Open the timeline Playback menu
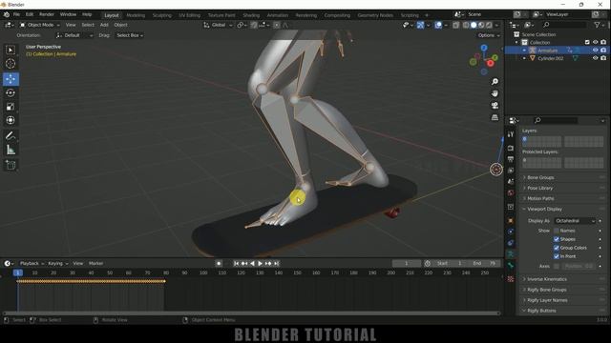The image size is (611, 343). 32,263
